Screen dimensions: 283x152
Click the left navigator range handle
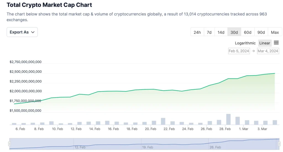click(x=9, y=144)
